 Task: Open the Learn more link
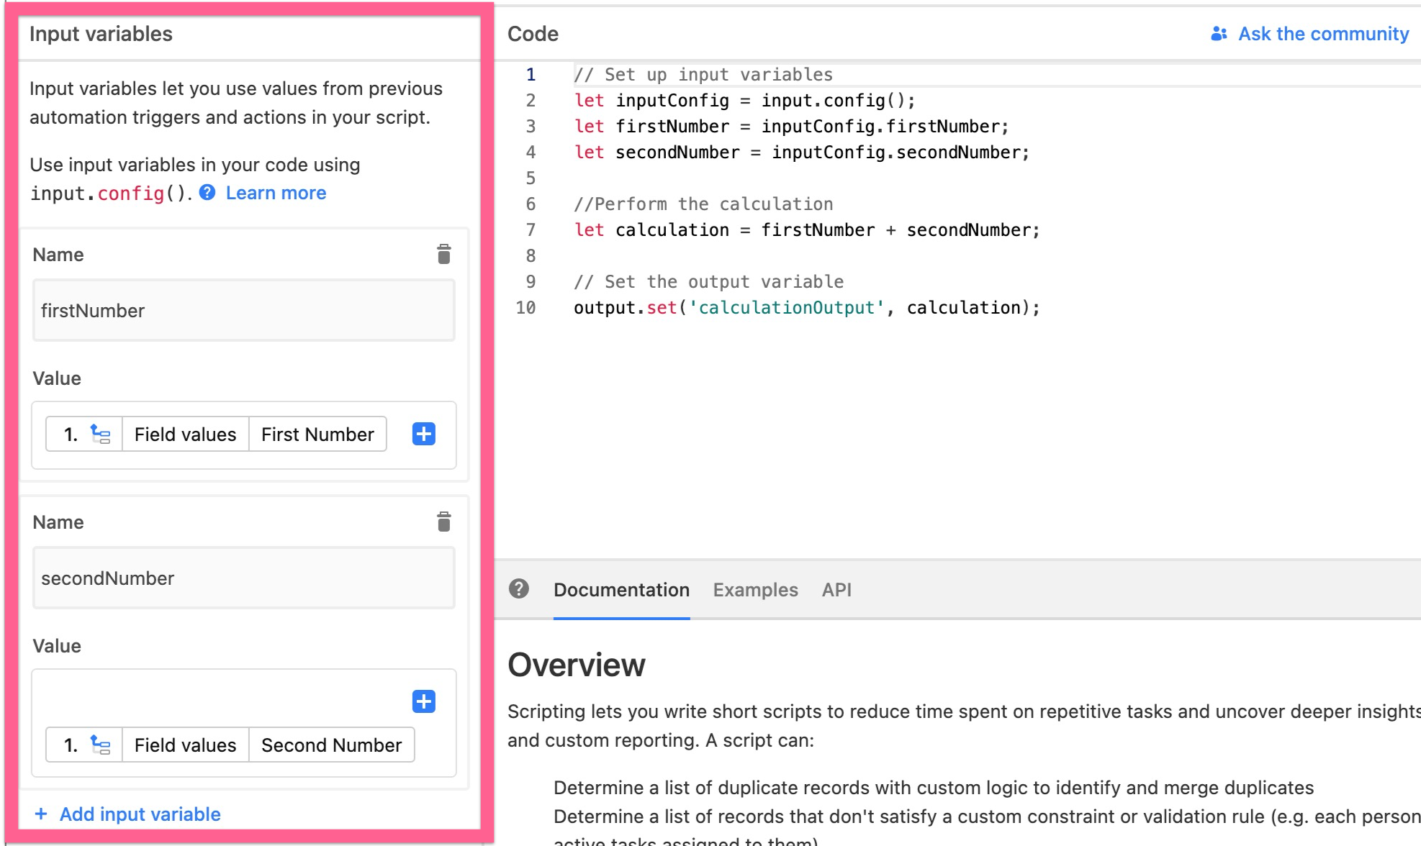pos(276,193)
